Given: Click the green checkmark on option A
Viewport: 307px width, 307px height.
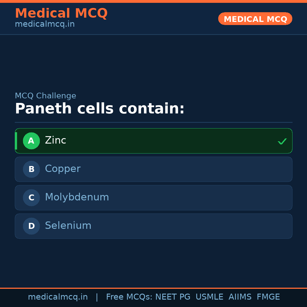Looking at the screenshot, I should point(282,141).
